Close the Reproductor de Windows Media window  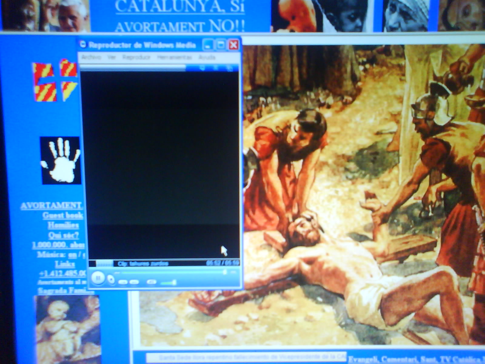click(x=233, y=45)
